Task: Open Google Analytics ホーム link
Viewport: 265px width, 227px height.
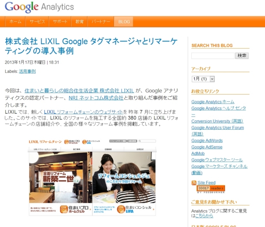Action: (x=213, y=102)
